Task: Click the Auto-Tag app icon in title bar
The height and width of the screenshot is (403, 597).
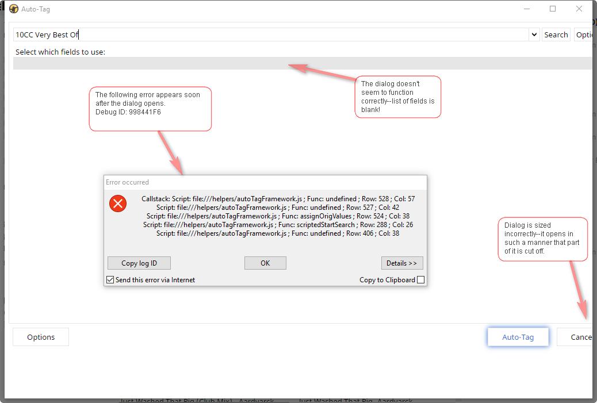Action: (x=14, y=9)
